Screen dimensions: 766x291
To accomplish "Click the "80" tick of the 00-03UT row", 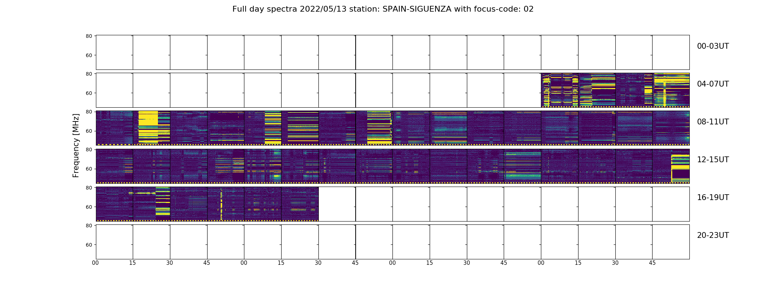I will [89, 36].
